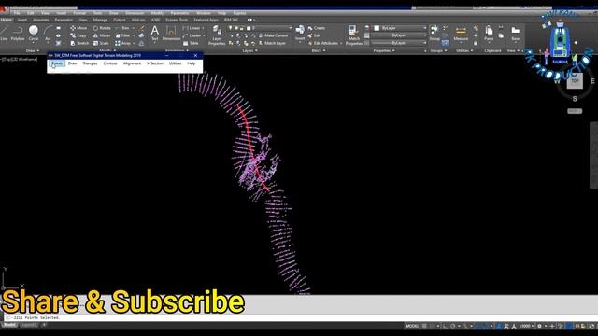Expand the Layers panel
The image size is (598, 336).
click(249, 50)
